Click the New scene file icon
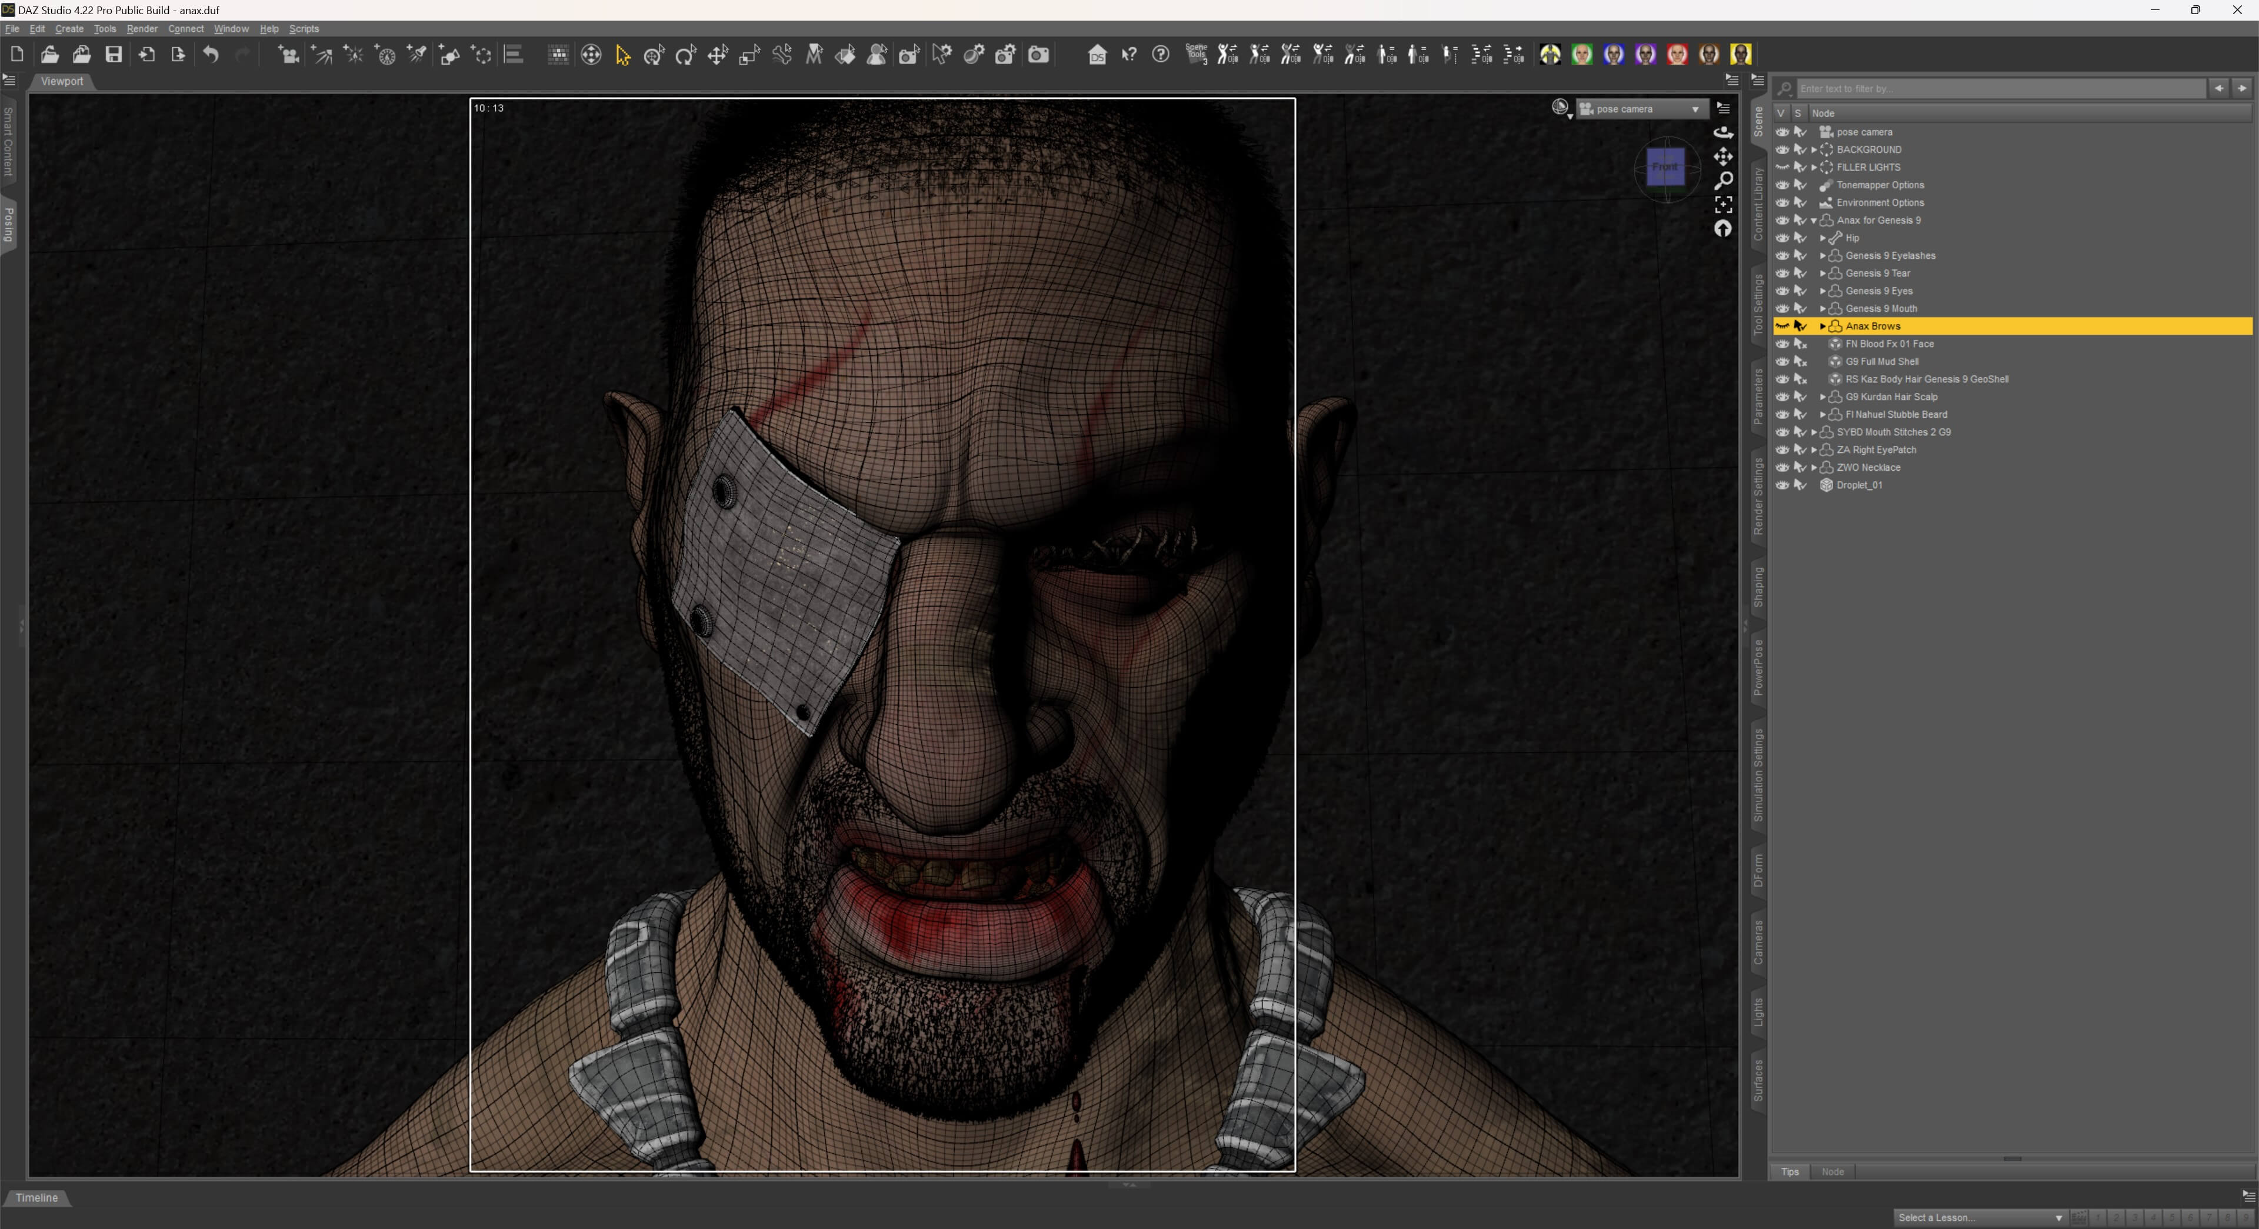 [16, 54]
